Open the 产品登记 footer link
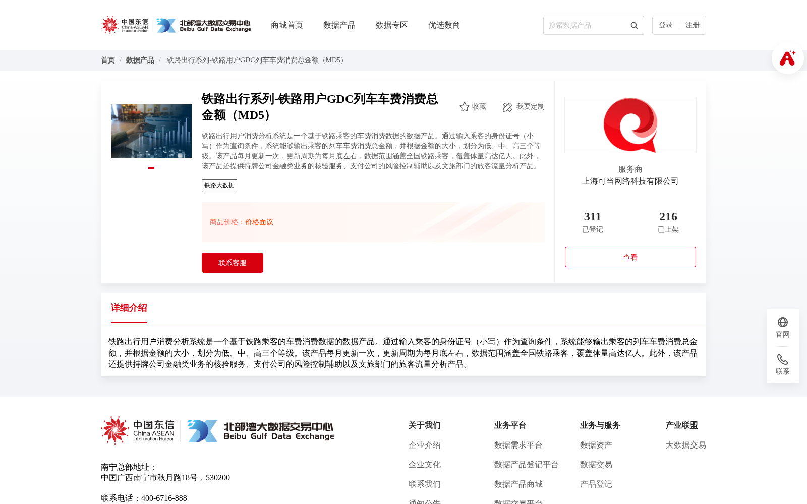This screenshot has width=807, height=504. pos(596,484)
